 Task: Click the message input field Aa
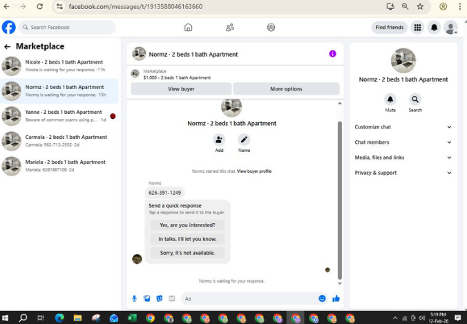coord(249,298)
